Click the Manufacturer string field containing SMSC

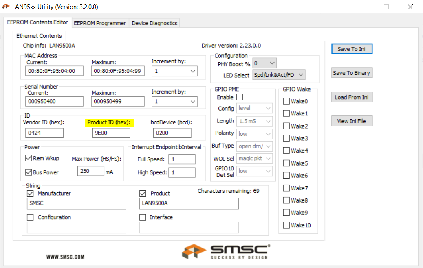(x=76, y=203)
